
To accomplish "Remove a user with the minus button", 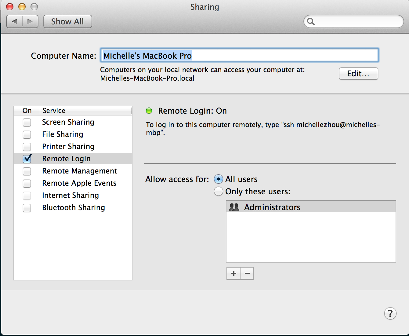I will [x=247, y=273].
